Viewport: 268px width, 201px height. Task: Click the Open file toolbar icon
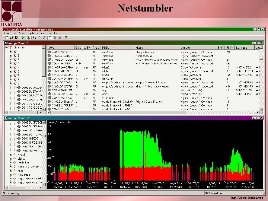12,38
